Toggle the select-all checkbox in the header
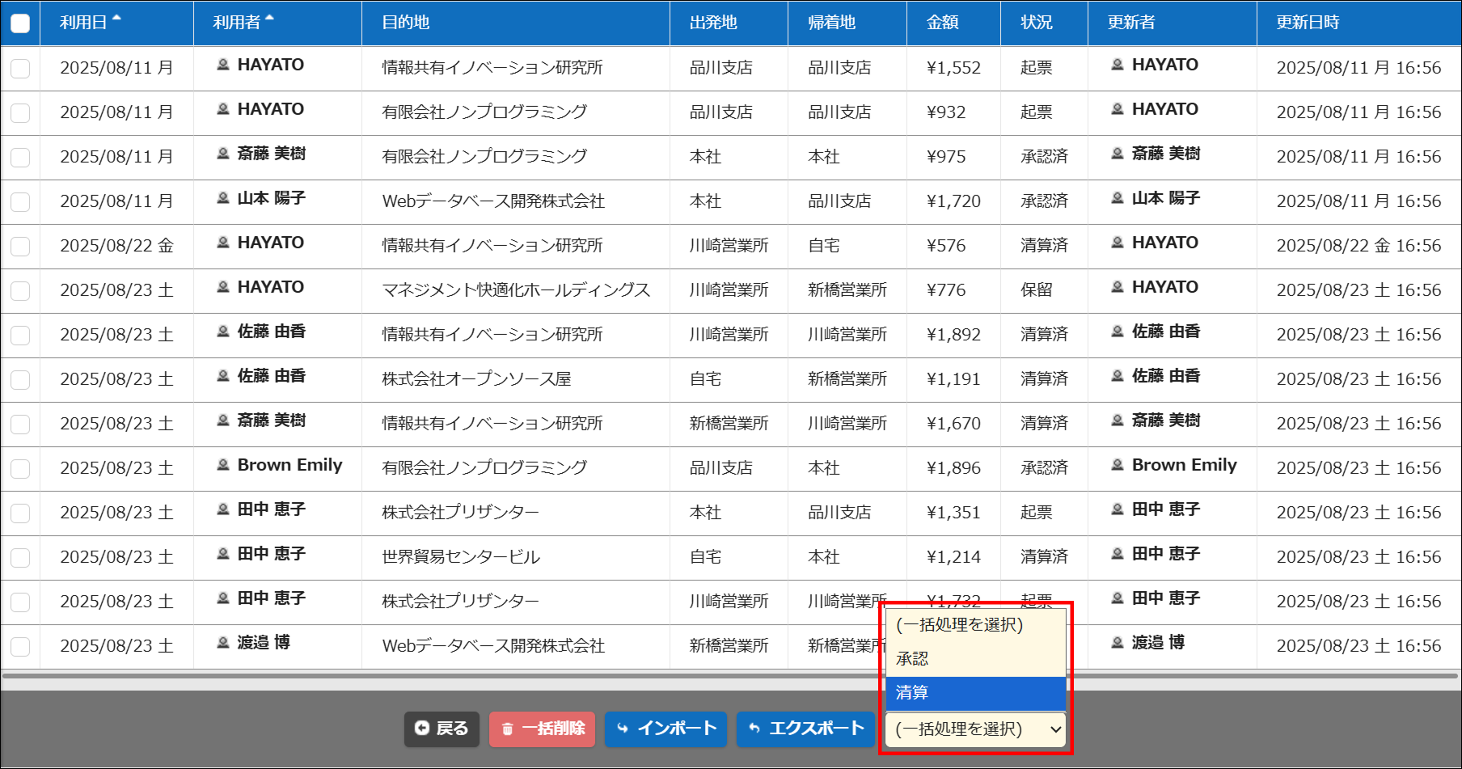 tap(20, 23)
